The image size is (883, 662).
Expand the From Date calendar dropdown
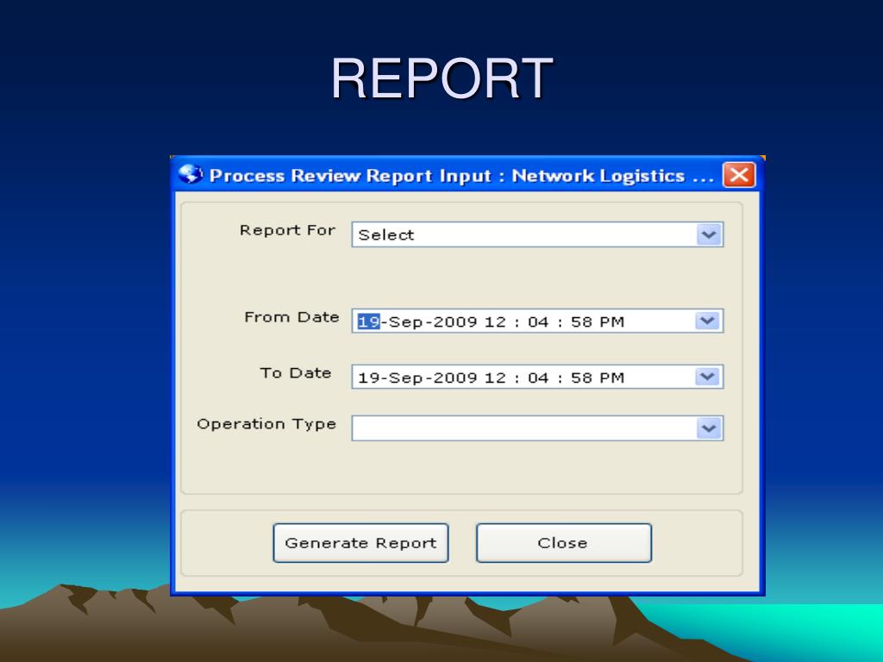point(708,321)
